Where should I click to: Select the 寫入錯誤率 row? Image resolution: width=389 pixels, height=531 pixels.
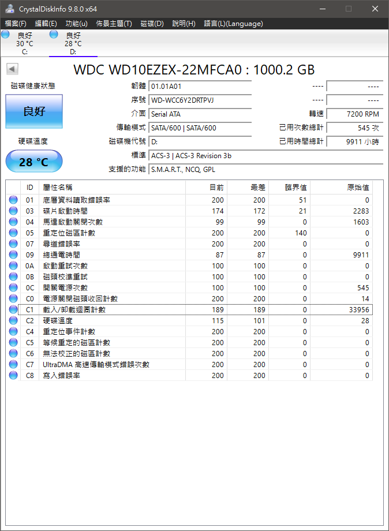click(189, 375)
